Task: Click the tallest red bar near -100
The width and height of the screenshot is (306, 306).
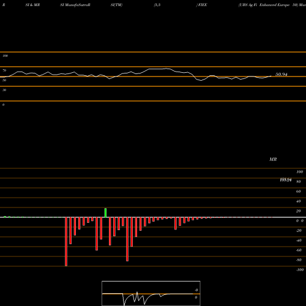Action: [x=66, y=242]
